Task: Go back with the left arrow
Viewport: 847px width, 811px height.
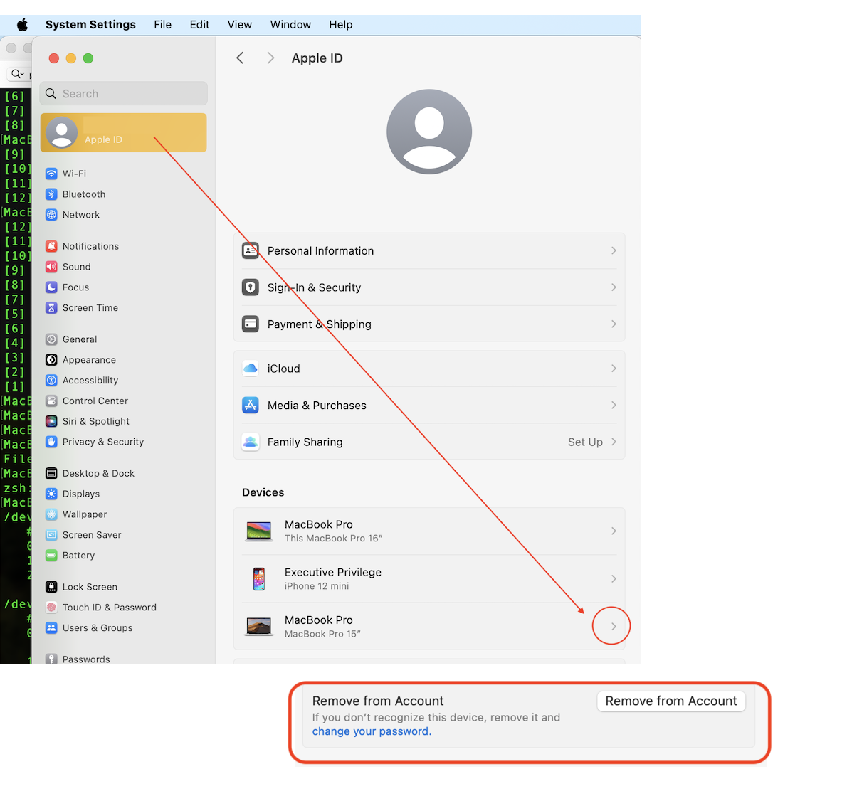Action: tap(241, 58)
